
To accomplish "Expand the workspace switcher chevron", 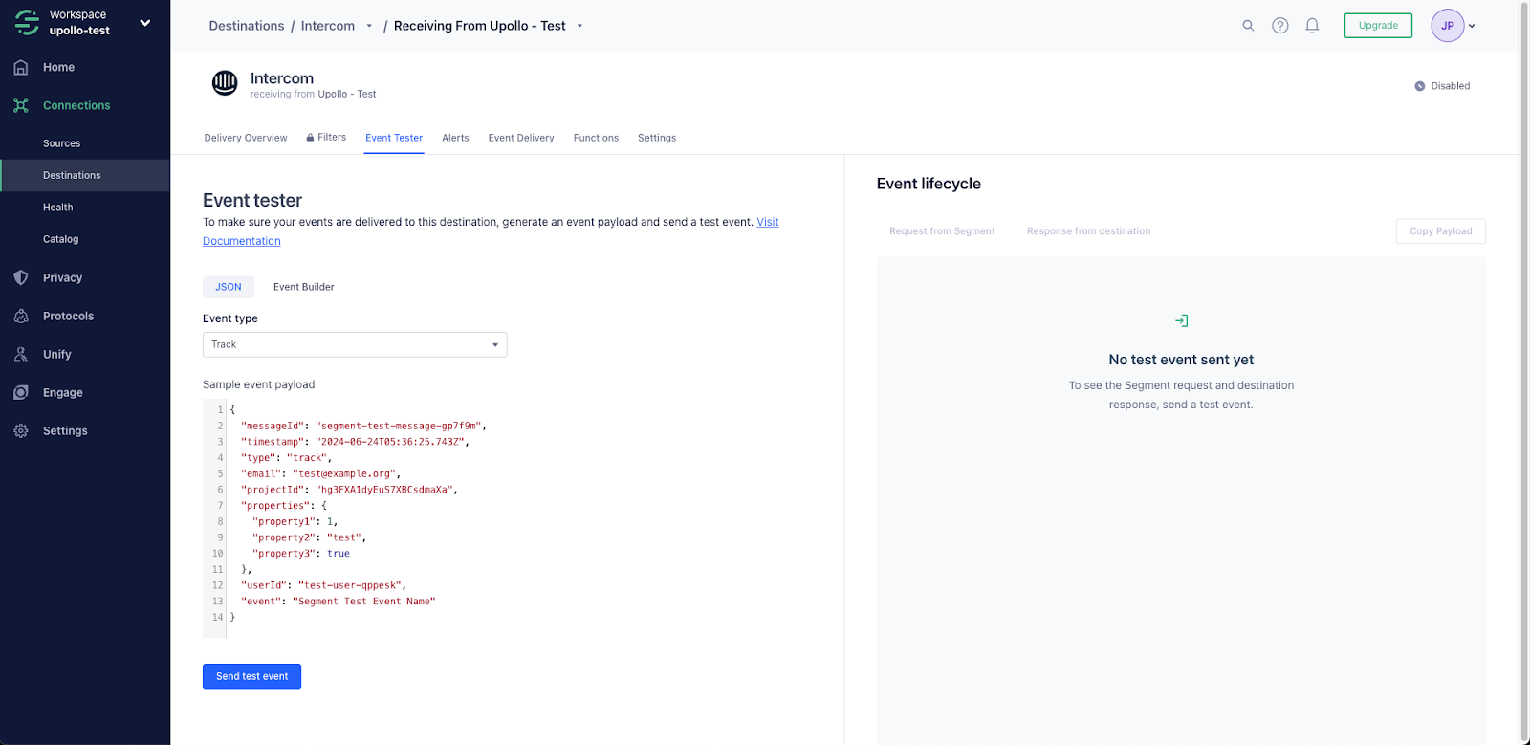I will click(145, 23).
